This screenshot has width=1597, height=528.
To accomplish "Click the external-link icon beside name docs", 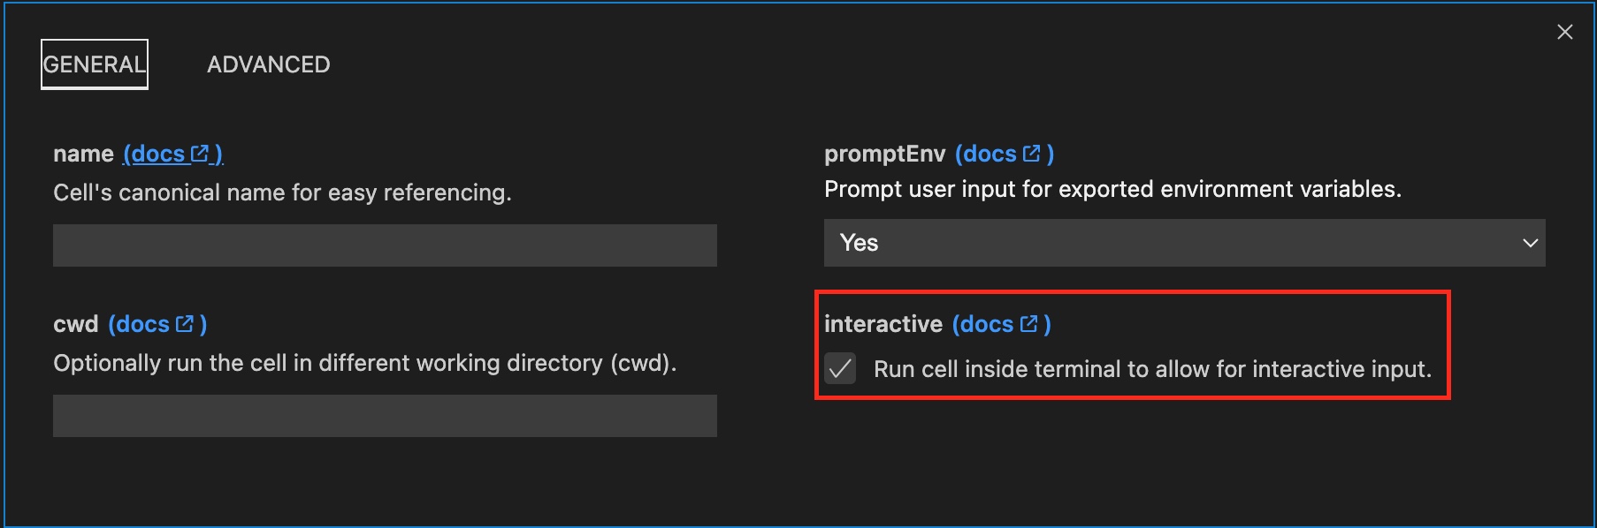I will pos(200,154).
